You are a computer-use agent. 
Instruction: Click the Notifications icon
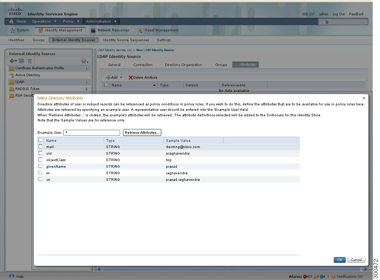[333, 277]
